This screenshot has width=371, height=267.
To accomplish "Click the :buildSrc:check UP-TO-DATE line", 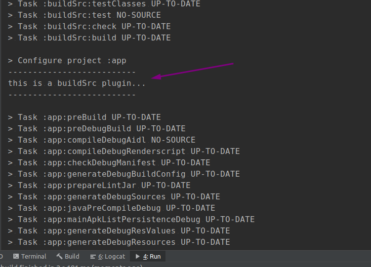I will pos(89,27).
